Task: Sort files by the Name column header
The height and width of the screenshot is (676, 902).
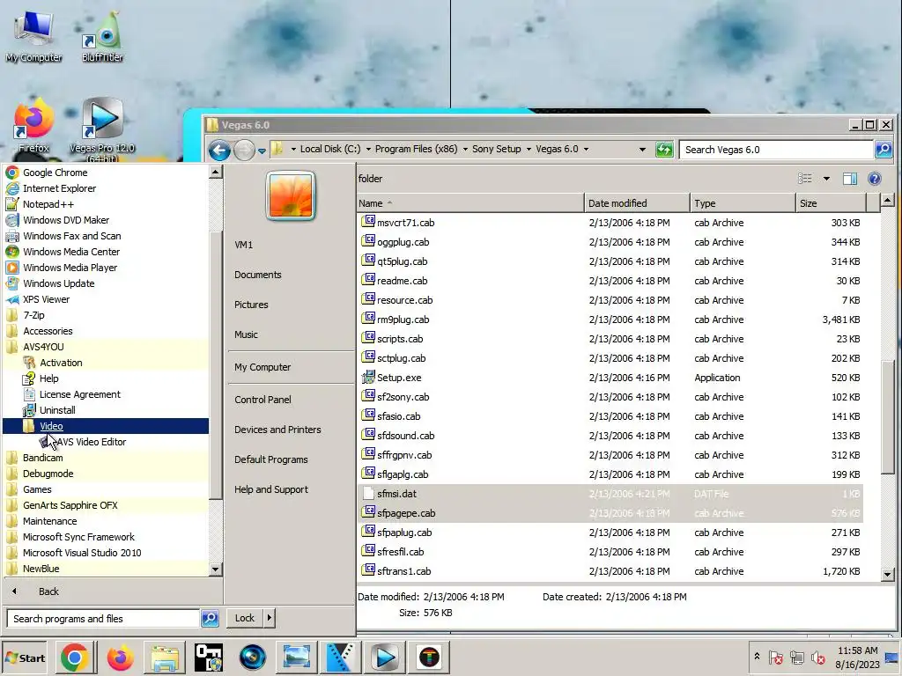Action: (x=470, y=203)
